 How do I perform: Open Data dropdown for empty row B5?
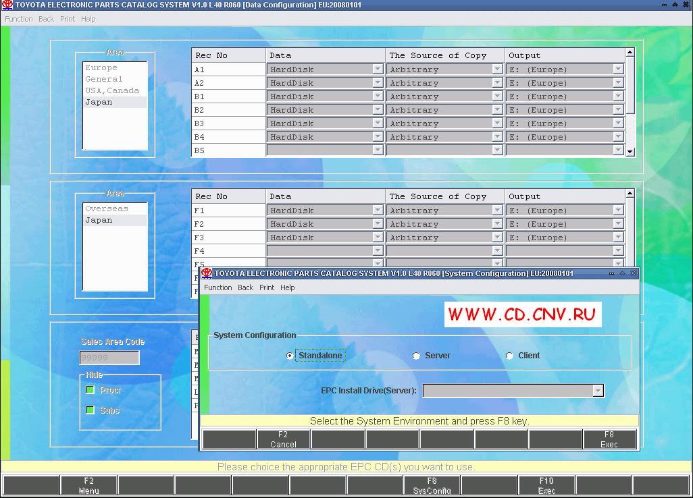378,150
